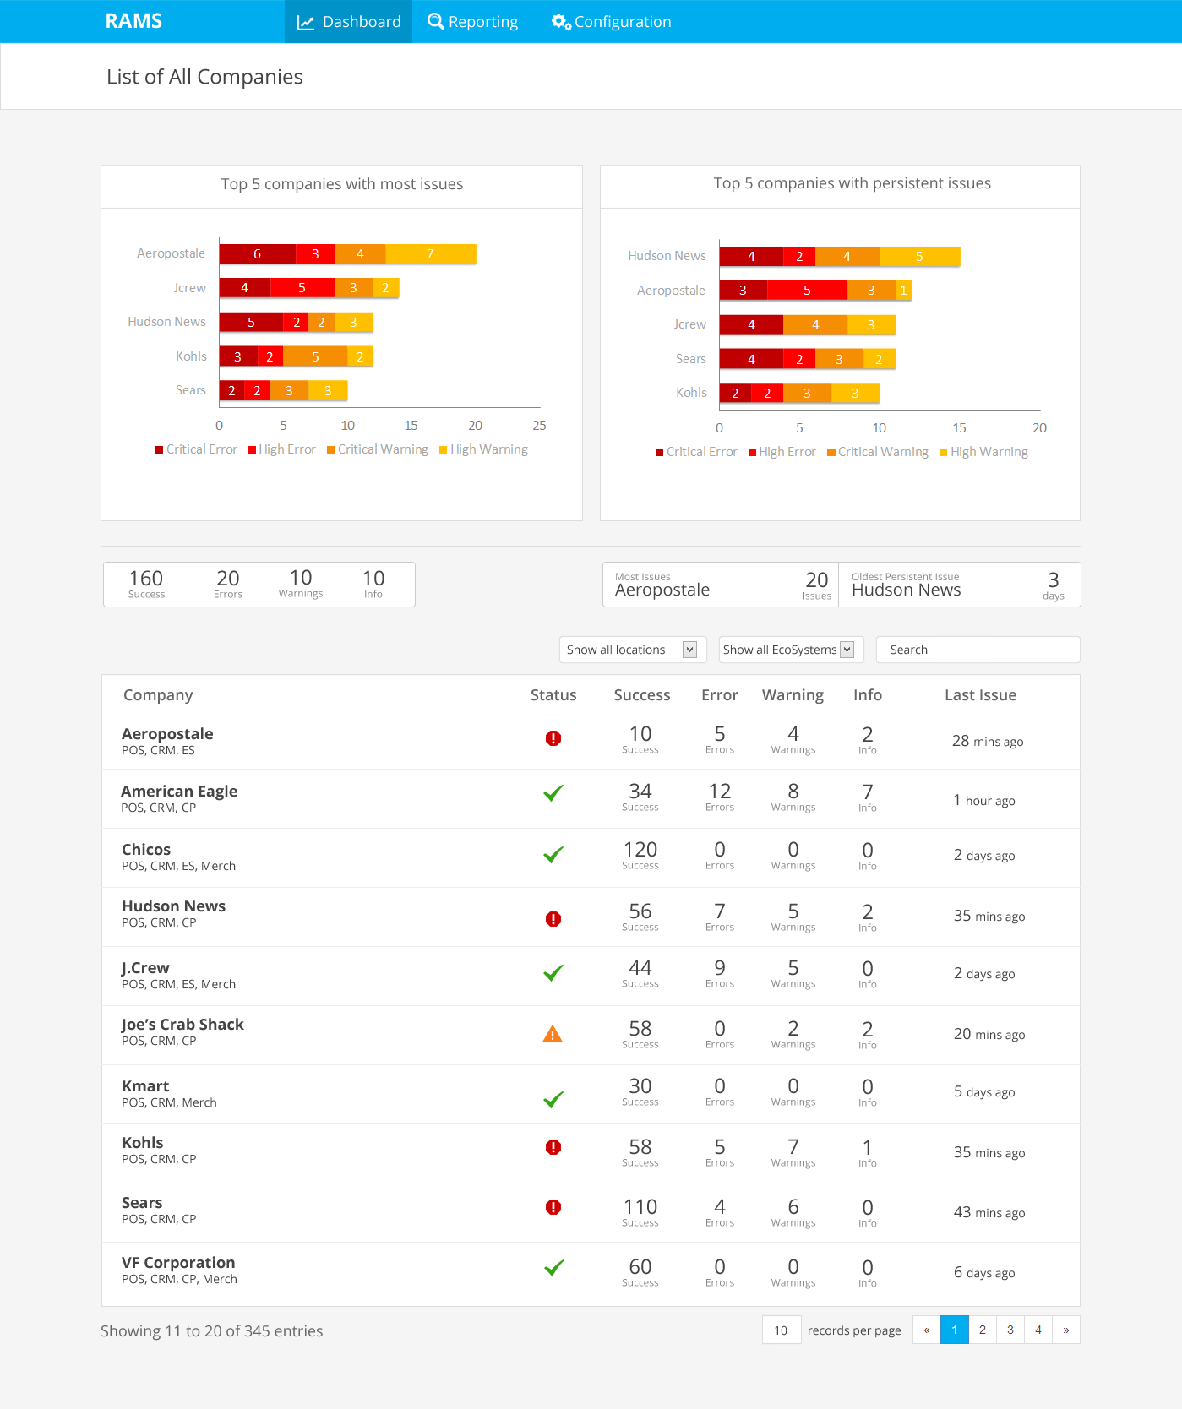This screenshot has height=1409, width=1182.
Task: Open the Reporting tab
Action: pyautogui.click(x=473, y=22)
